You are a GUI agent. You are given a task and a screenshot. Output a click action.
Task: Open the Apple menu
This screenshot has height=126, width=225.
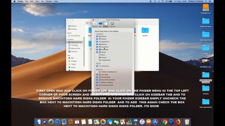(x=14, y=1)
